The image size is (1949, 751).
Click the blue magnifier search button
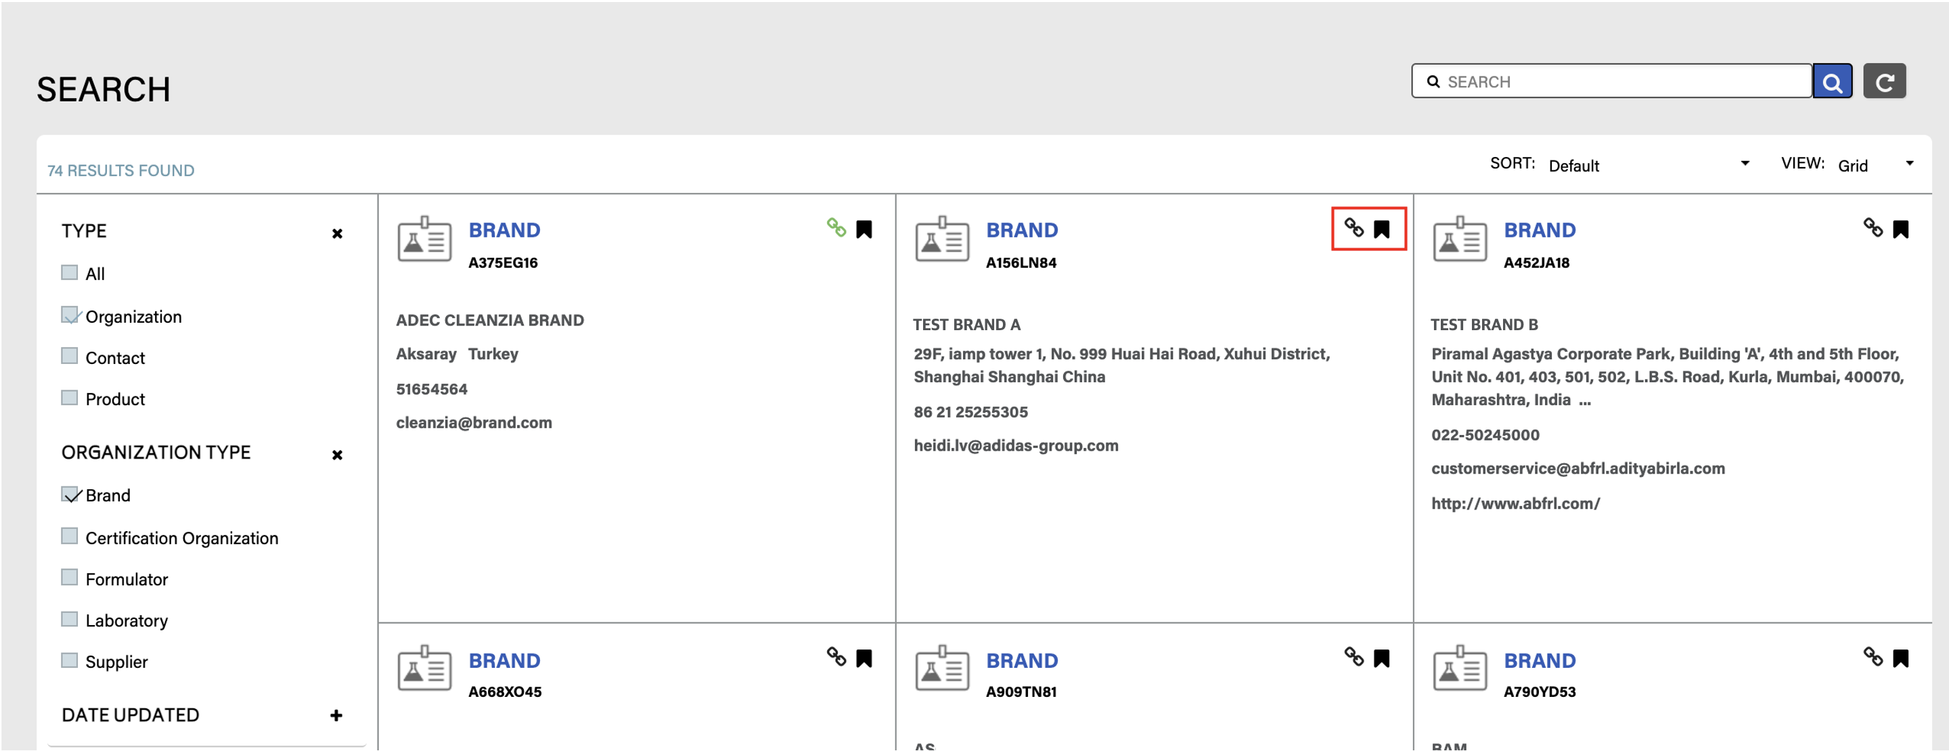(x=1832, y=82)
